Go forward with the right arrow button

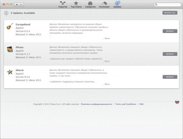coord(21,5)
